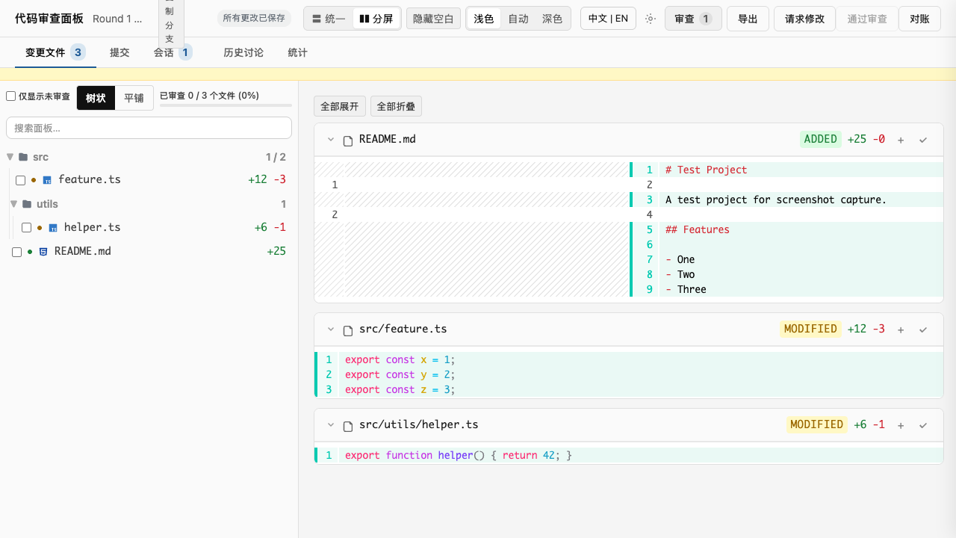Screen dimensions: 956x538
Task: Open the 变更文件 tab
Action: 55,52
